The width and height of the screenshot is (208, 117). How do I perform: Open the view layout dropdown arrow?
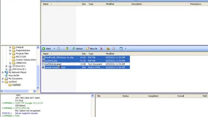(x=125, y=48)
